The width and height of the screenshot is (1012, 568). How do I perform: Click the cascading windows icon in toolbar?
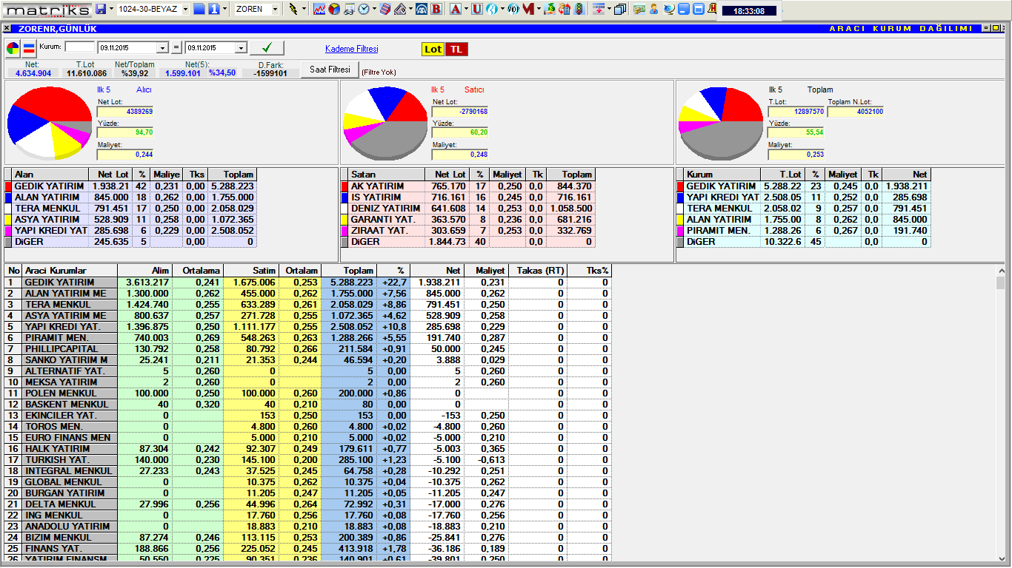coord(619,10)
